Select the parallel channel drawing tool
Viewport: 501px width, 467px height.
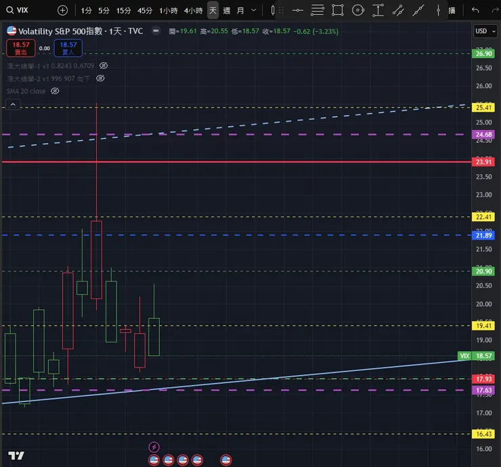(398, 11)
